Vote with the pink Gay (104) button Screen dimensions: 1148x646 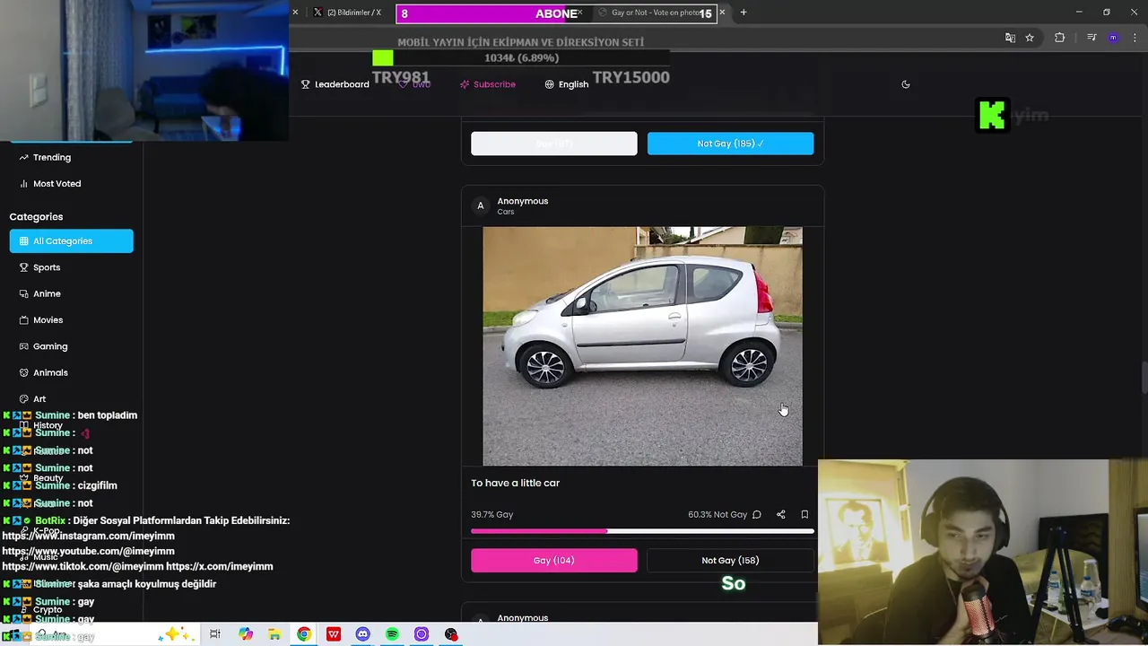(554, 561)
